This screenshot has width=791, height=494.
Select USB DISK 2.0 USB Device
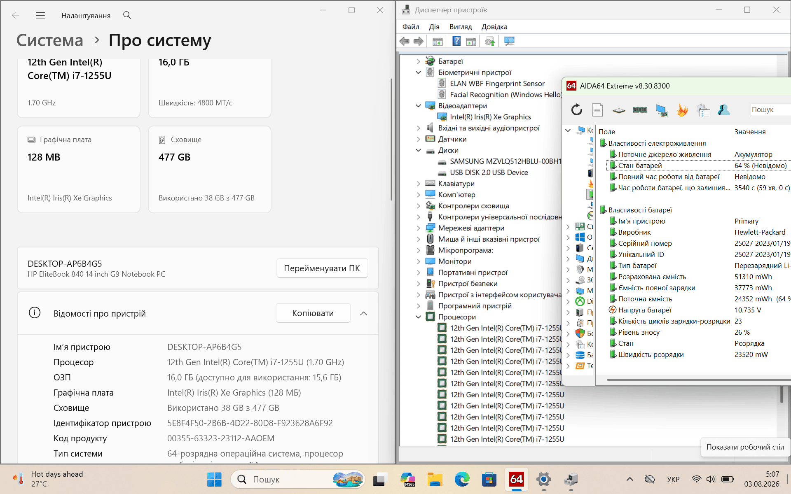tap(489, 172)
